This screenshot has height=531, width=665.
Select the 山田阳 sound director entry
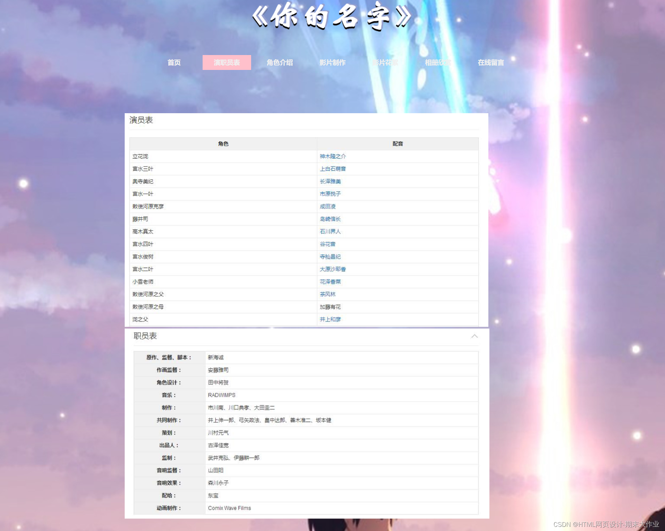215,470
